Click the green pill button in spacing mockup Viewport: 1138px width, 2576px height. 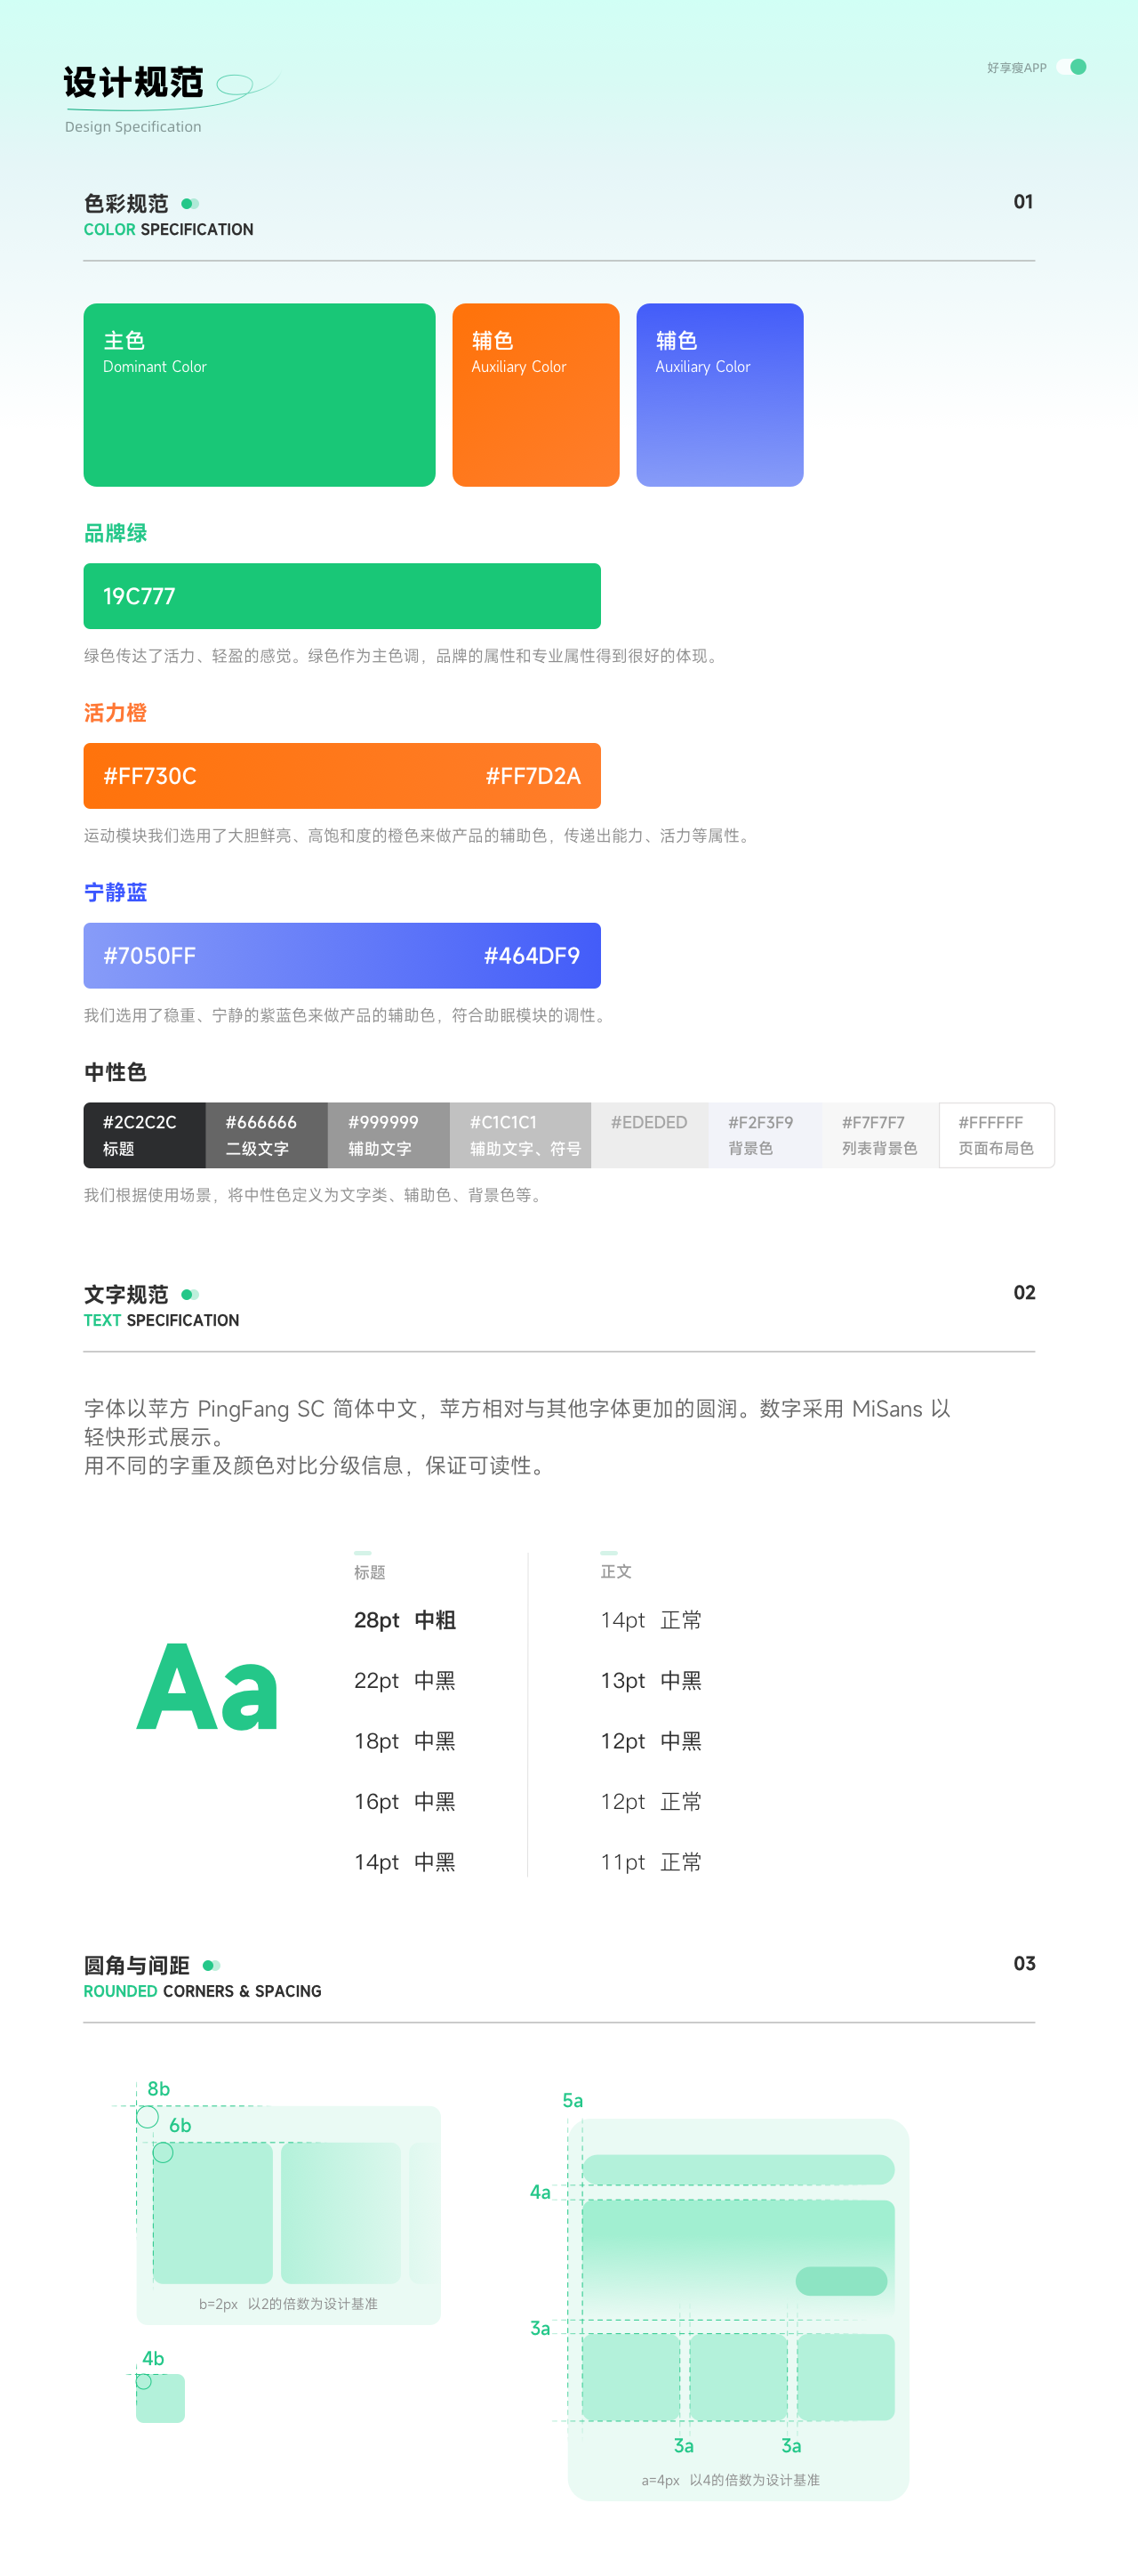(x=841, y=2281)
